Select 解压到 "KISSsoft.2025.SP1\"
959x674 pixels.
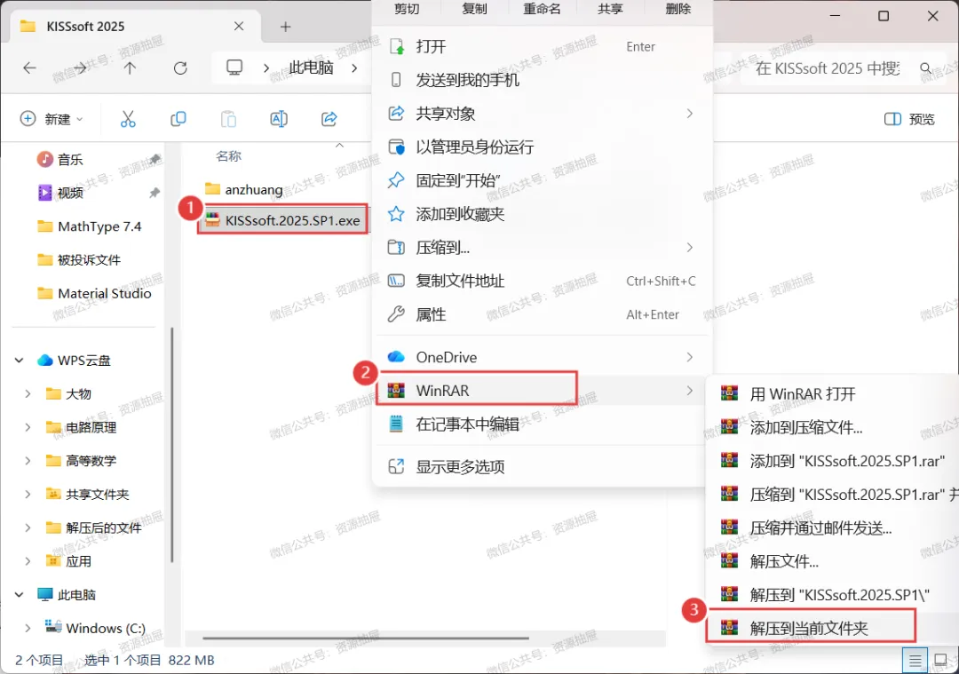coord(833,594)
